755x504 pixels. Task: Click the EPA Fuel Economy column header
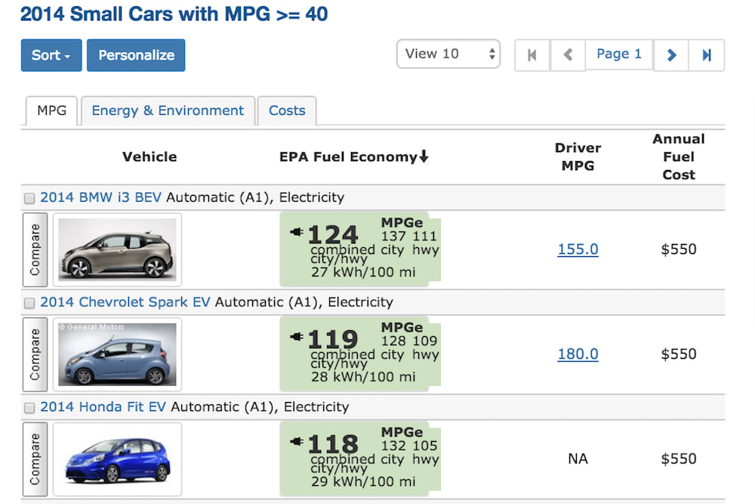coord(353,156)
